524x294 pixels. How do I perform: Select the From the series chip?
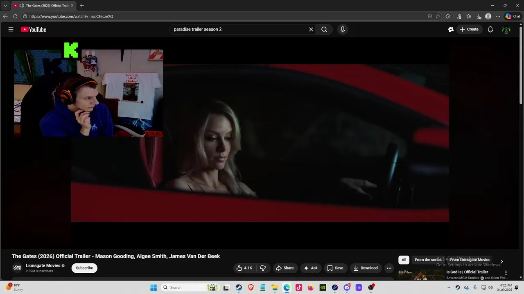(x=428, y=260)
